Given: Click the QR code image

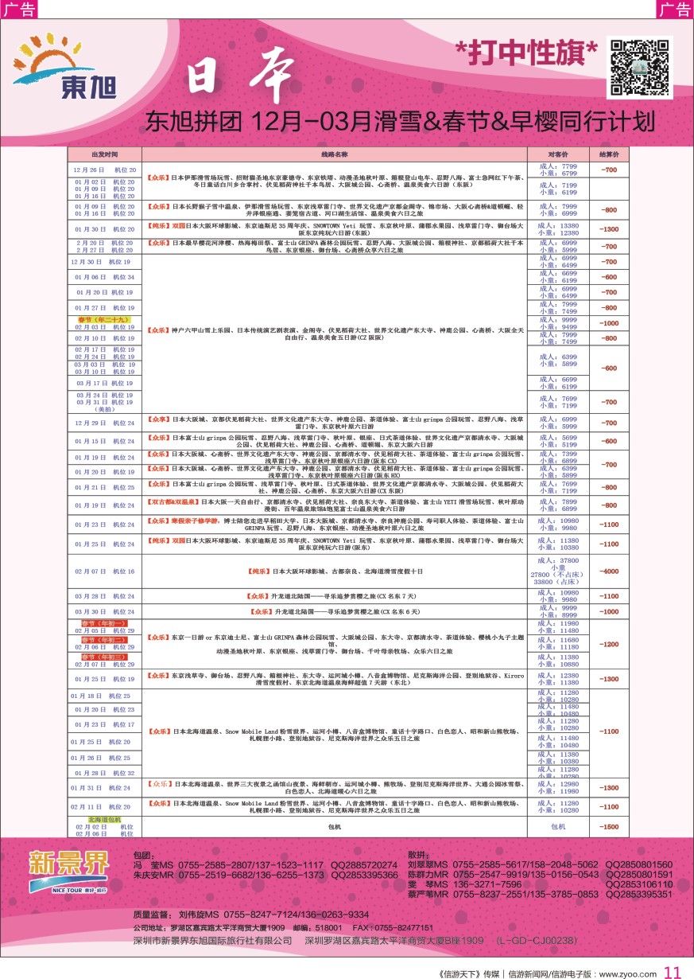Looking at the screenshot, I should (x=639, y=67).
